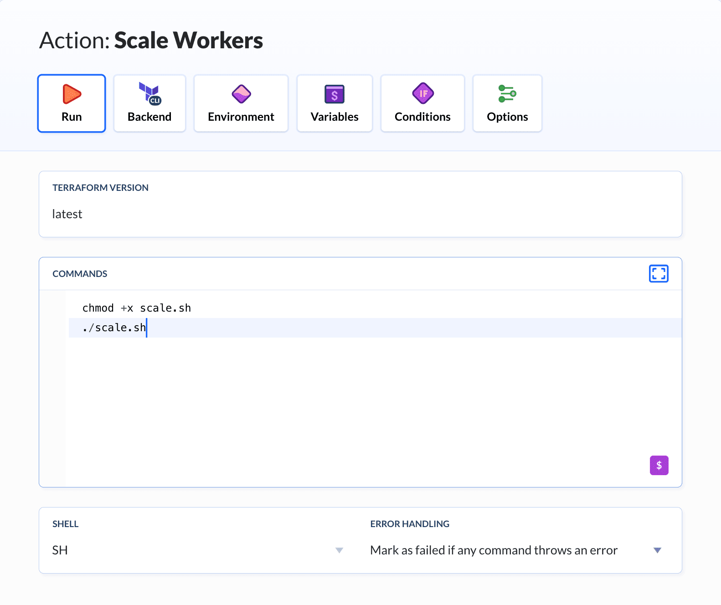Open the Environment tab label
Viewport: 721px width, 605px height.
pyautogui.click(x=241, y=117)
